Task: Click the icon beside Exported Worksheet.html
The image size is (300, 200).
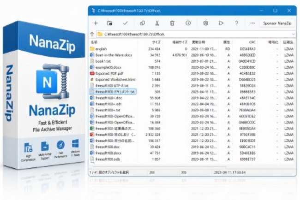Action: click(x=92, y=79)
